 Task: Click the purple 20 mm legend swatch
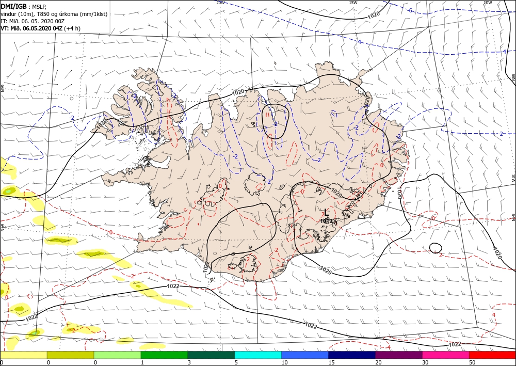(398, 355)
